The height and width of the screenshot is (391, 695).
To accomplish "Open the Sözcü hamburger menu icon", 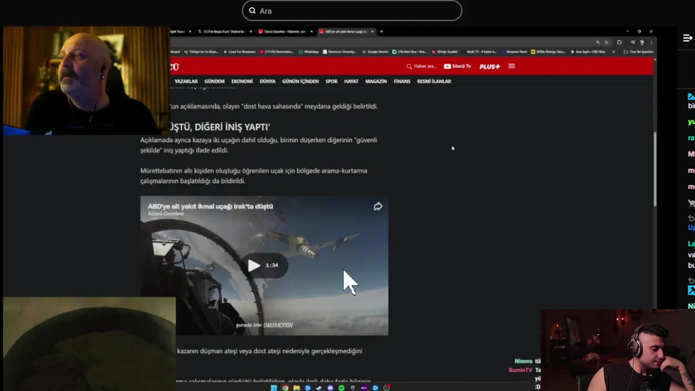I will tap(511, 66).
